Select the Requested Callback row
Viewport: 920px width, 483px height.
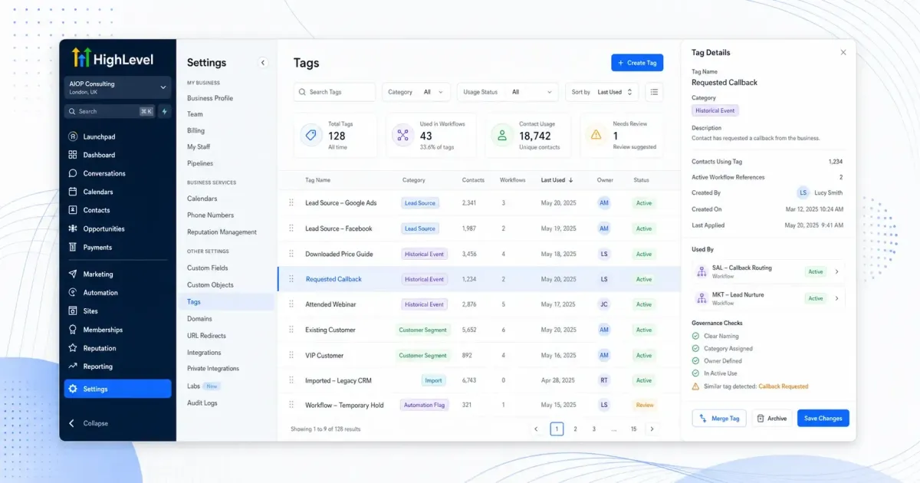pos(478,279)
